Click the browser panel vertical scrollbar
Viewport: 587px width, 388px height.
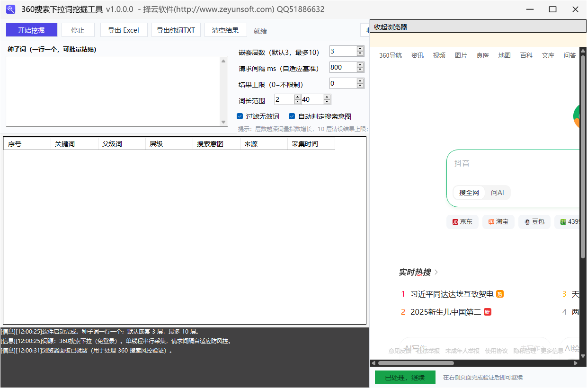click(583, 156)
